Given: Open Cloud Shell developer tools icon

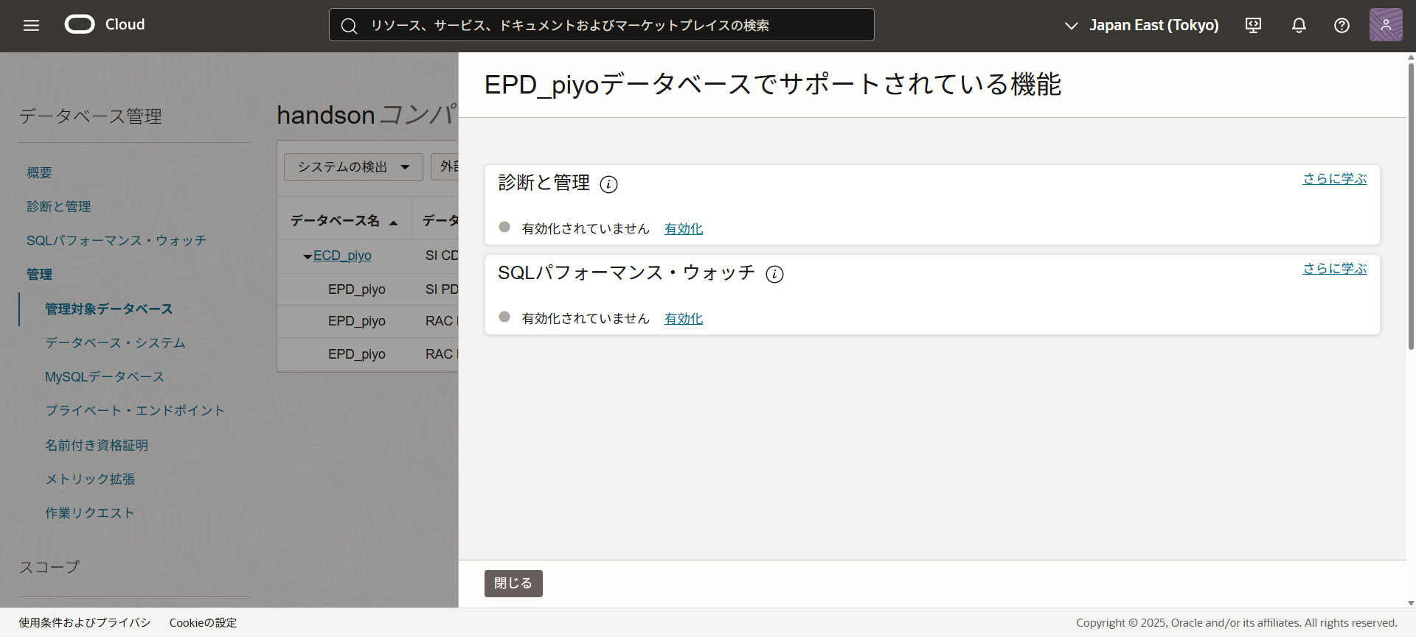Looking at the screenshot, I should [x=1253, y=25].
